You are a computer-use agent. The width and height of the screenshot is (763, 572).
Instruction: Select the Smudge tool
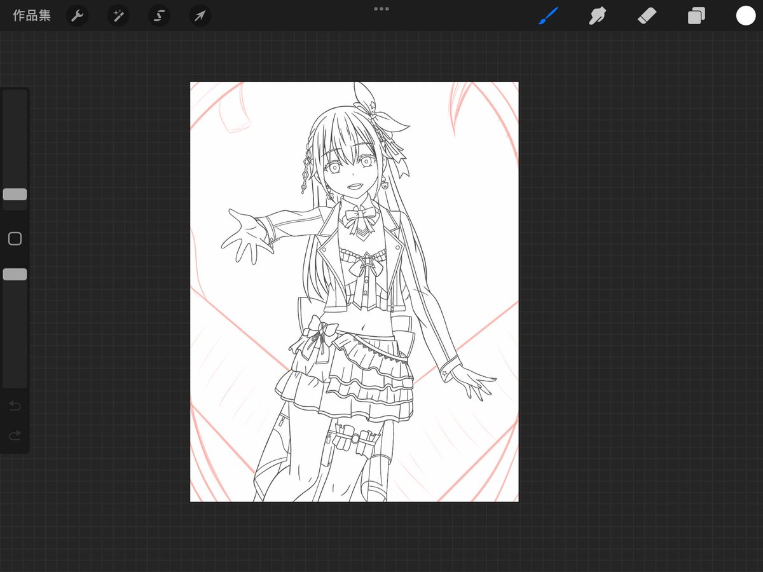(596, 16)
